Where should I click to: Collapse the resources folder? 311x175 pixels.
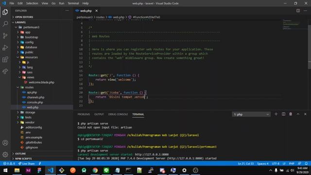tap(42, 57)
